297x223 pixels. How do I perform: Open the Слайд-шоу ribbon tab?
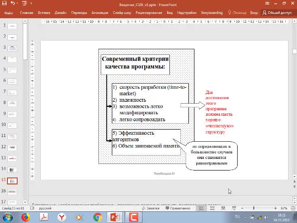122,13
